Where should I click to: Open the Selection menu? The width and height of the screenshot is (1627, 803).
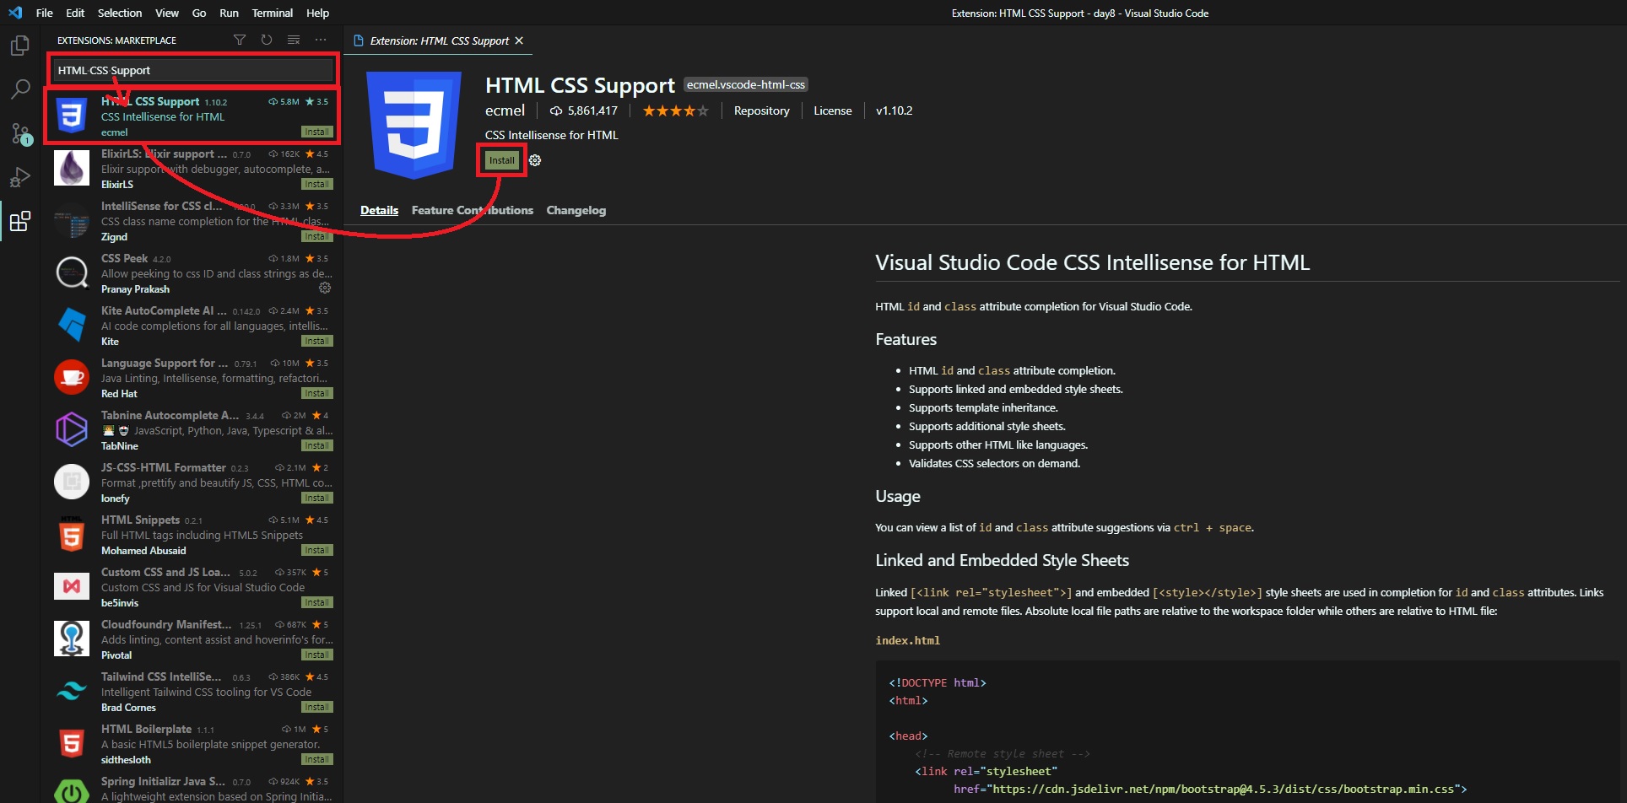[120, 13]
